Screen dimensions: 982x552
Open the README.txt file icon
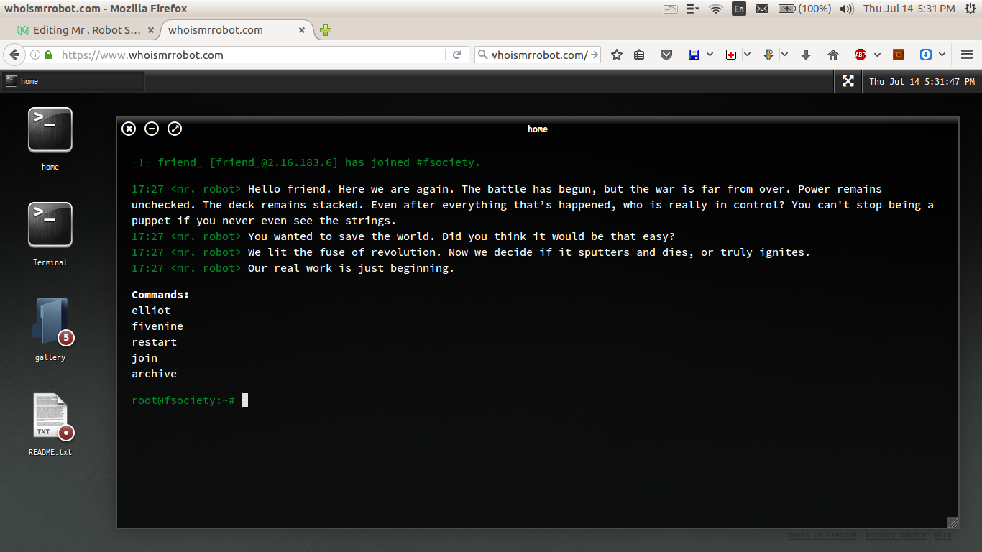(50, 415)
